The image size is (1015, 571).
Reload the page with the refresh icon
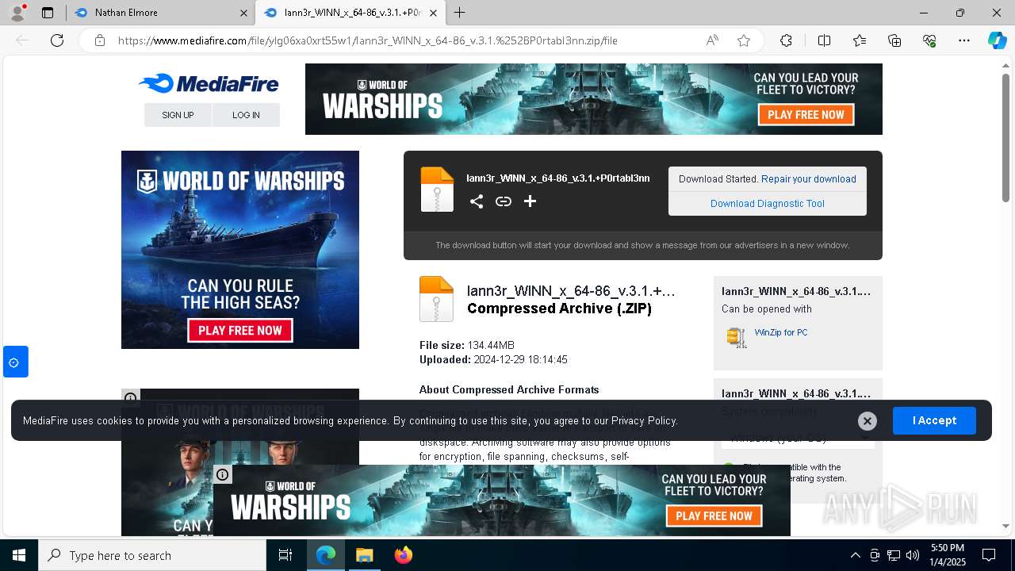pos(57,40)
